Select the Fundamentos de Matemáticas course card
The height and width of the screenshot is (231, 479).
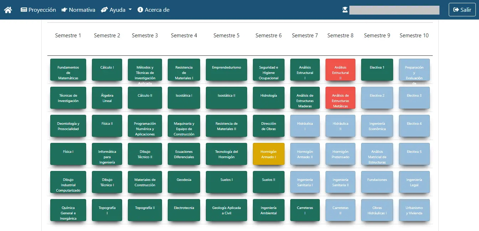pyautogui.click(x=68, y=70)
